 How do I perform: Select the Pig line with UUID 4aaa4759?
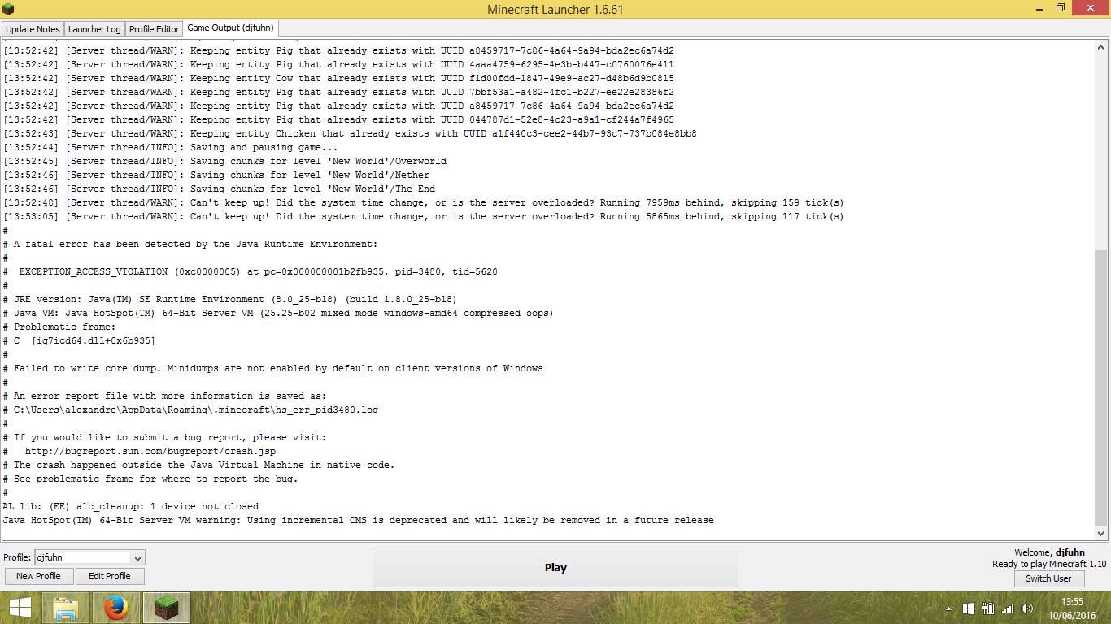click(338, 64)
